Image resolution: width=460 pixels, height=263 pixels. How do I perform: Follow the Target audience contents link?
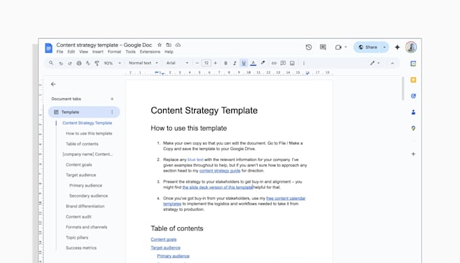tap(166, 247)
